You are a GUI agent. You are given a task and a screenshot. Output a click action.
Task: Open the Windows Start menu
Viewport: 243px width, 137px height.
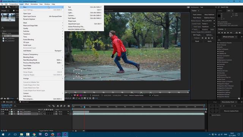[x=3, y=134]
